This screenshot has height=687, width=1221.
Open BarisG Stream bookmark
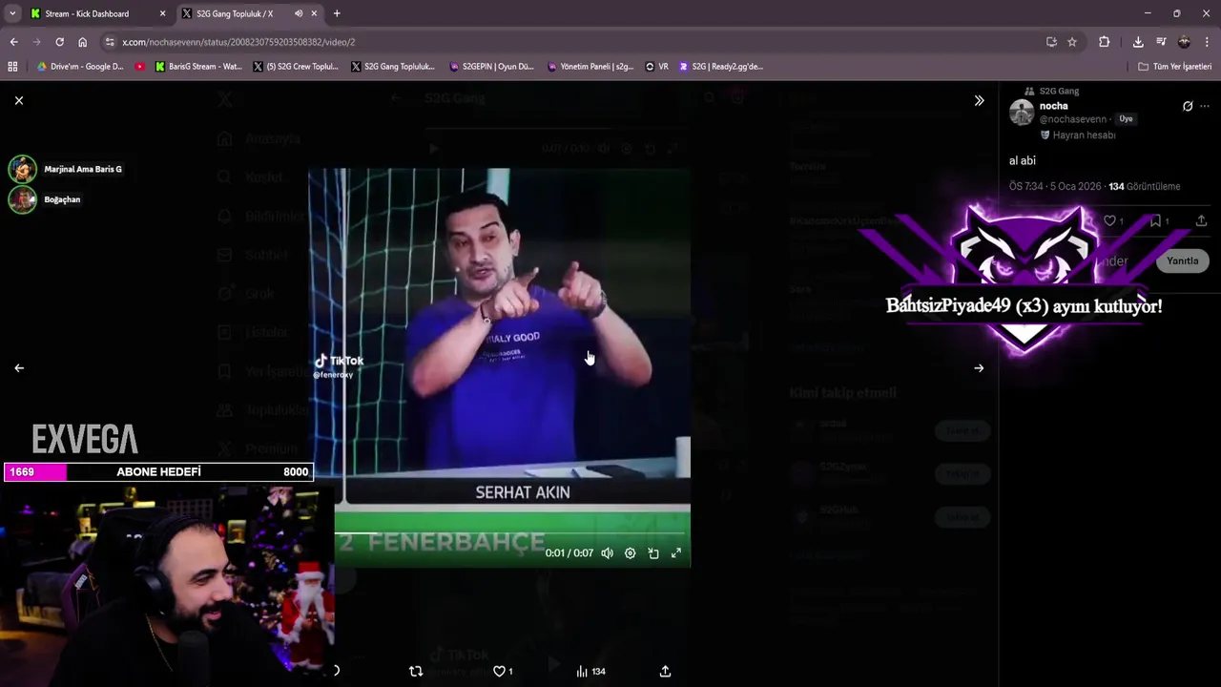coord(198,67)
